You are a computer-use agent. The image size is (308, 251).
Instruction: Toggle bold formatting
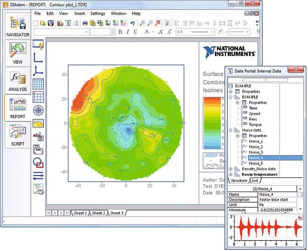coord(120,31)
